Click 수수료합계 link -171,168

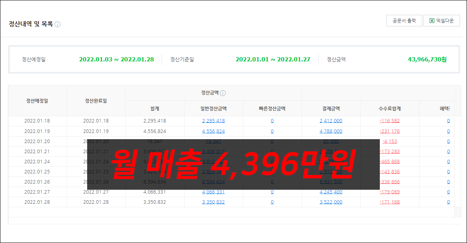(390, 202)
